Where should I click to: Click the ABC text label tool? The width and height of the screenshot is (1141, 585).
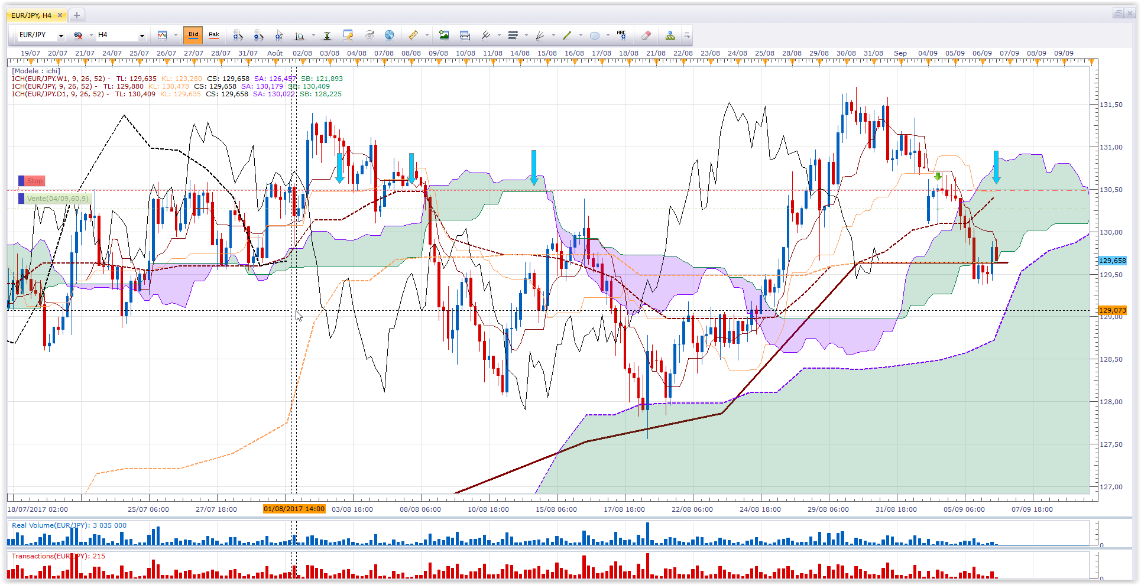click(x=621, y=35)
